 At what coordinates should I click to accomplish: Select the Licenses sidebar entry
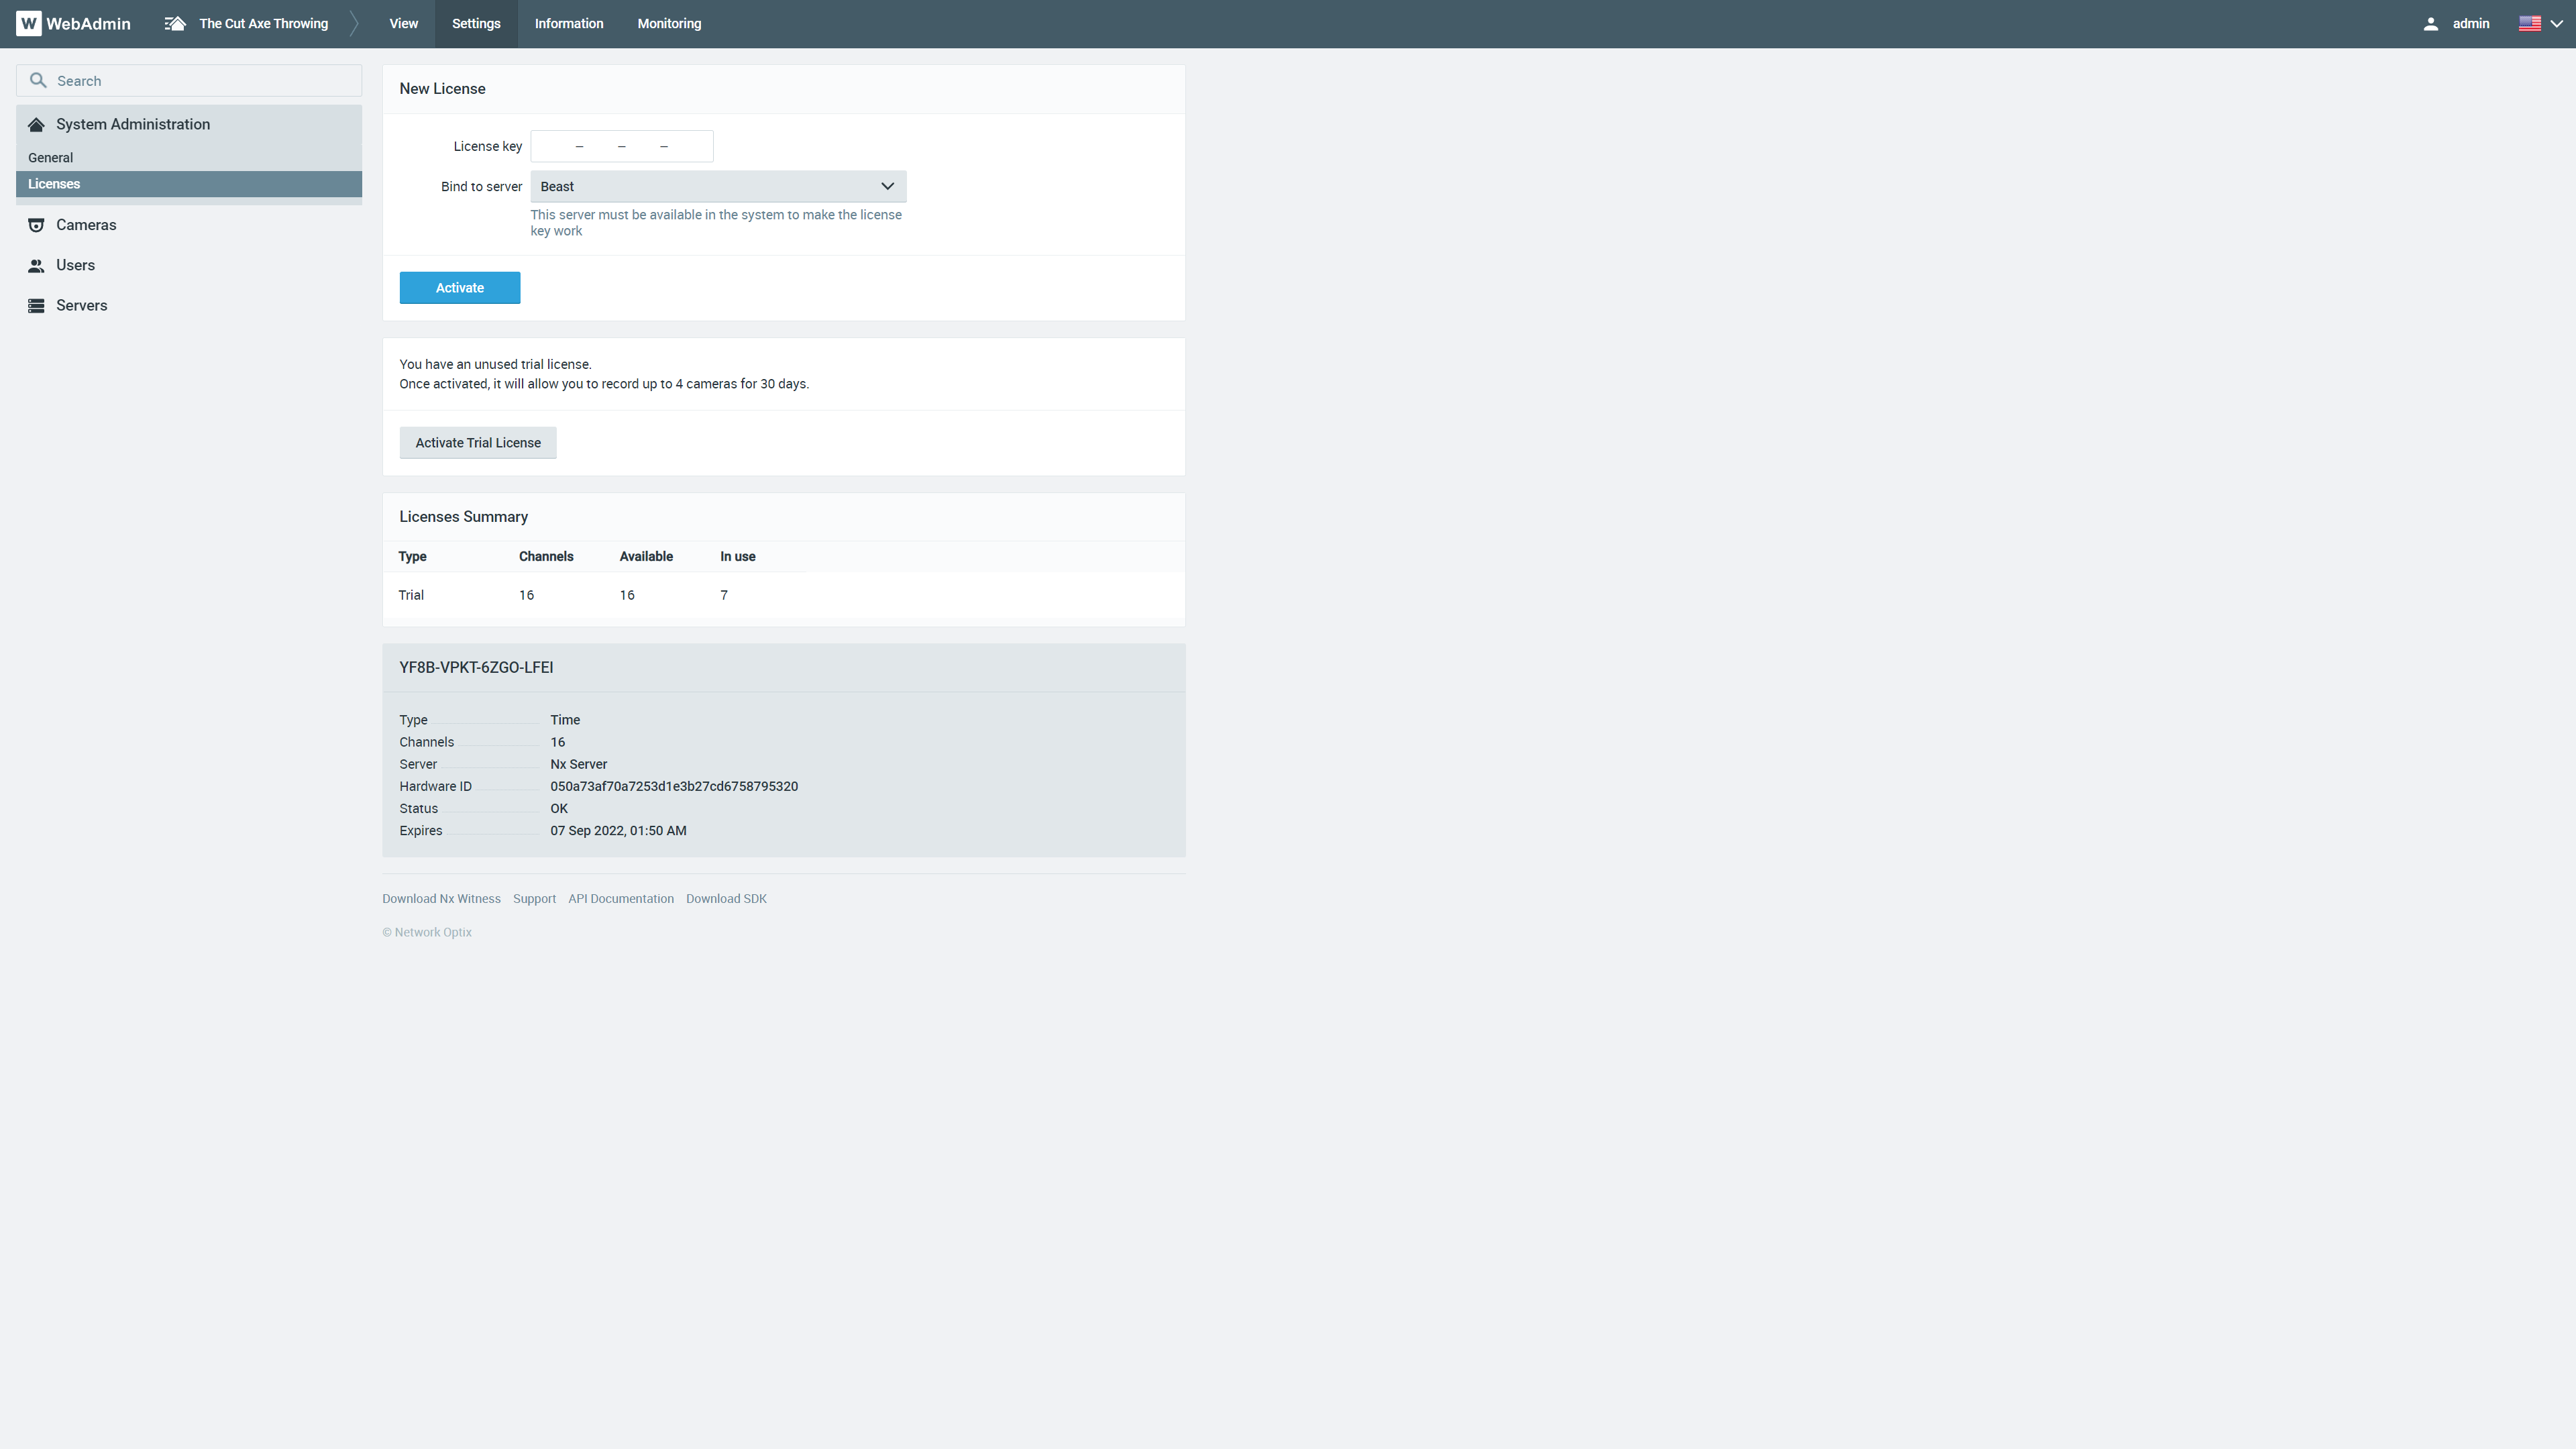(55, 184)
